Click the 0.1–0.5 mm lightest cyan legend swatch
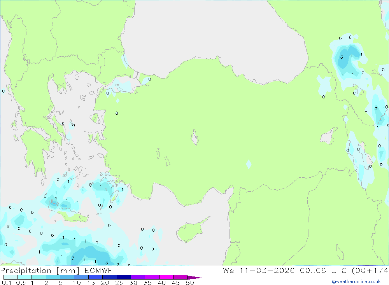 click(11, 277)
